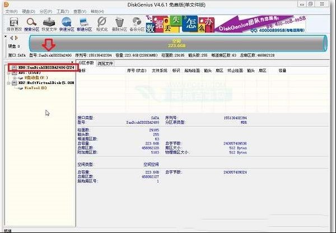
Task: Select WinTool partition in the tree
Action: [35, 88]
